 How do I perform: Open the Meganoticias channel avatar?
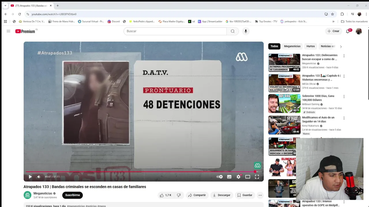coord(27,195)
